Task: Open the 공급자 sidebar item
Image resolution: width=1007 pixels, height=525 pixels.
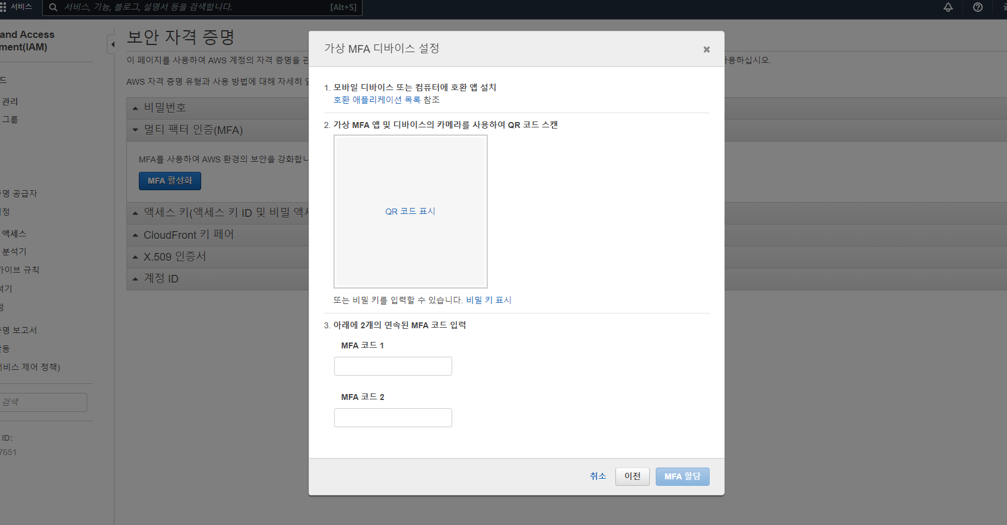Action: point(18,194)
